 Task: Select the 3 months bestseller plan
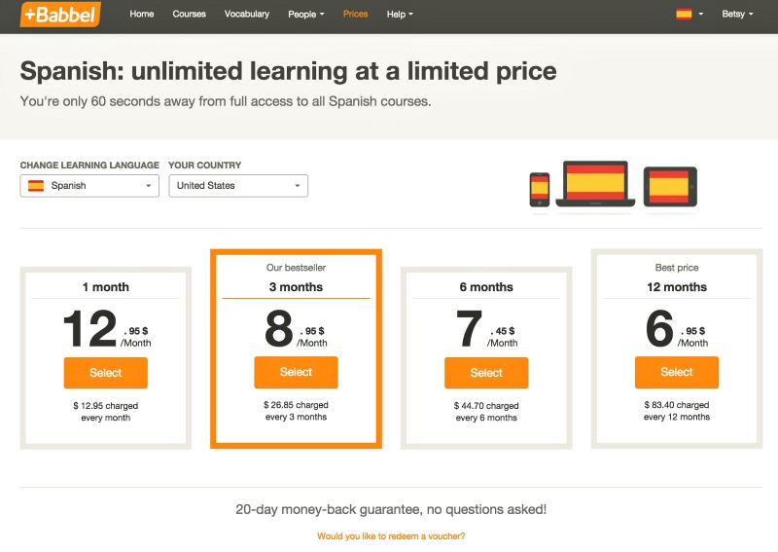click(x=296, y=372)
